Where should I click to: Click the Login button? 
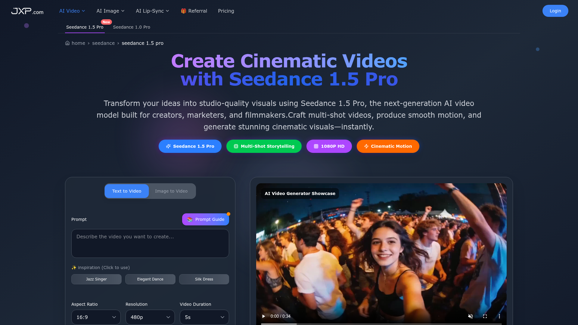(555, 11)
